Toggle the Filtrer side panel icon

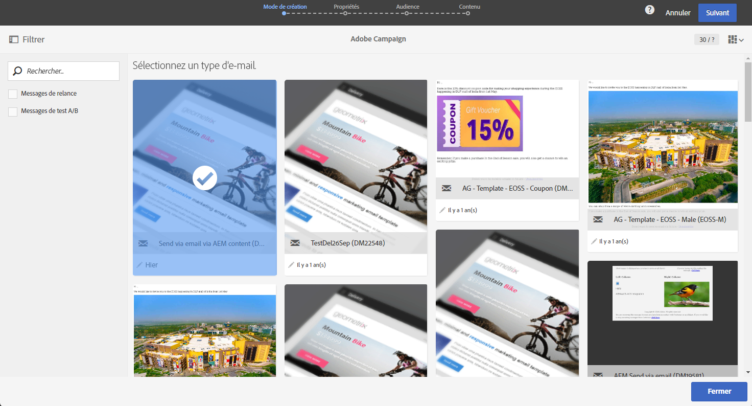click(x=14, y=39)
